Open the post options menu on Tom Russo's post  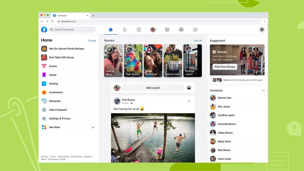189,101
